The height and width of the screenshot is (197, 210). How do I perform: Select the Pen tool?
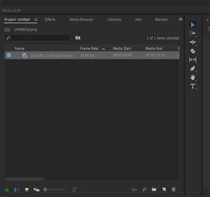[x=193, y=69]
